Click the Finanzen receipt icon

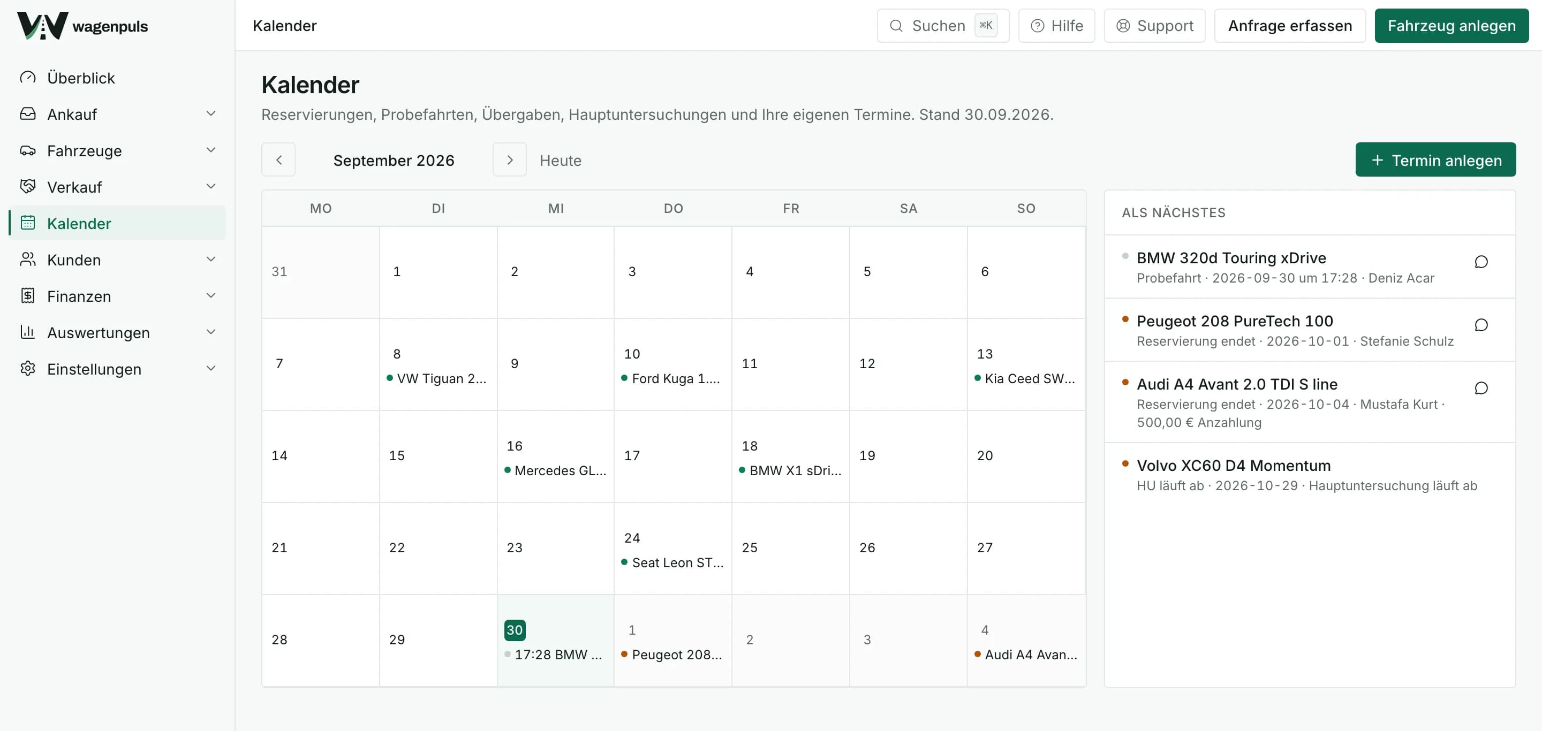tap(27, 296)
